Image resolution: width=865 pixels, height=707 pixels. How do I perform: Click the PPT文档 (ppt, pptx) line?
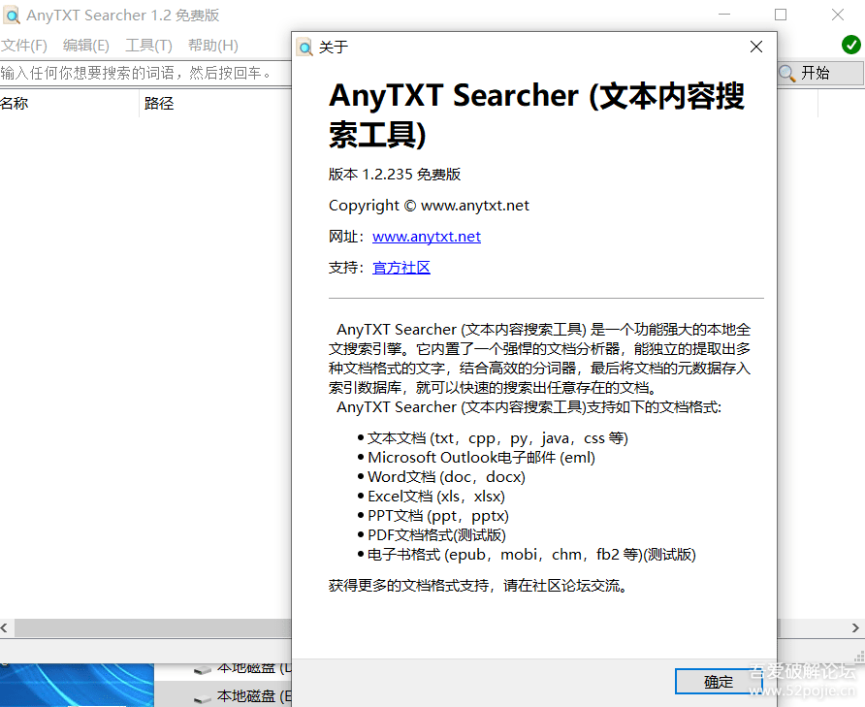coord(438,516)
